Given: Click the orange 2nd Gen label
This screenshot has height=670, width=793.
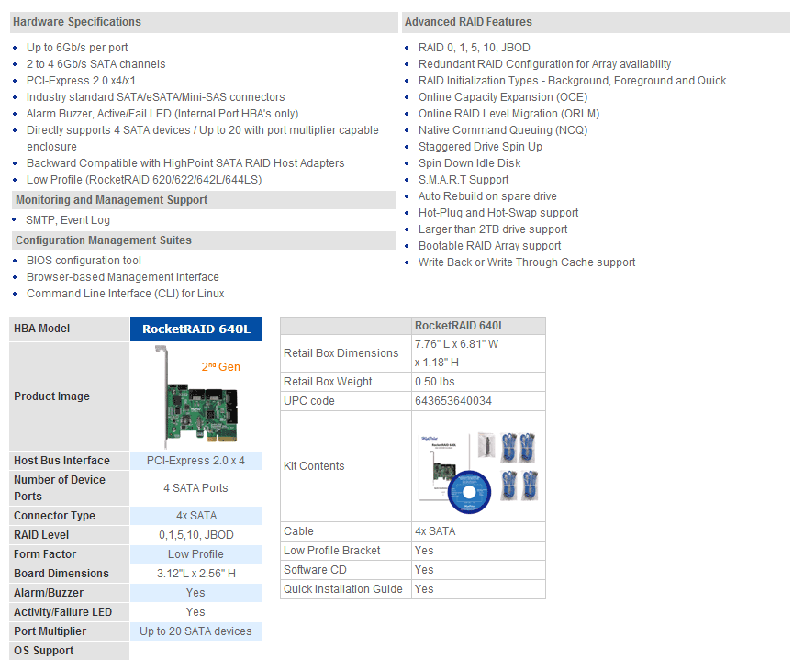Looking at the screenshot, I should [x=220, y=367].
